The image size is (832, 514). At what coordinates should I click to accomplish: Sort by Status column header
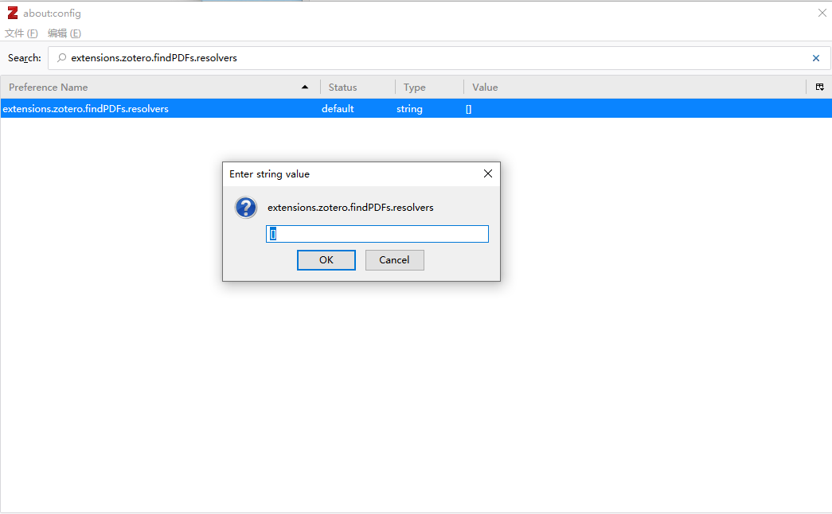click(357, 87)
